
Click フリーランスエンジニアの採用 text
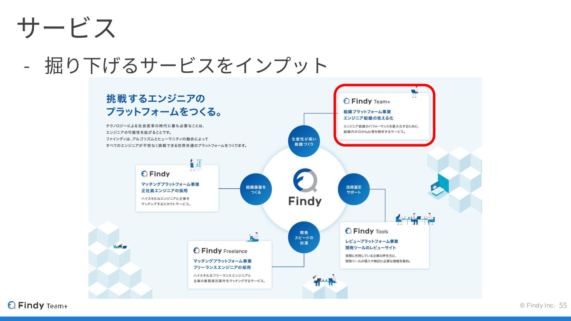point(222,267)
